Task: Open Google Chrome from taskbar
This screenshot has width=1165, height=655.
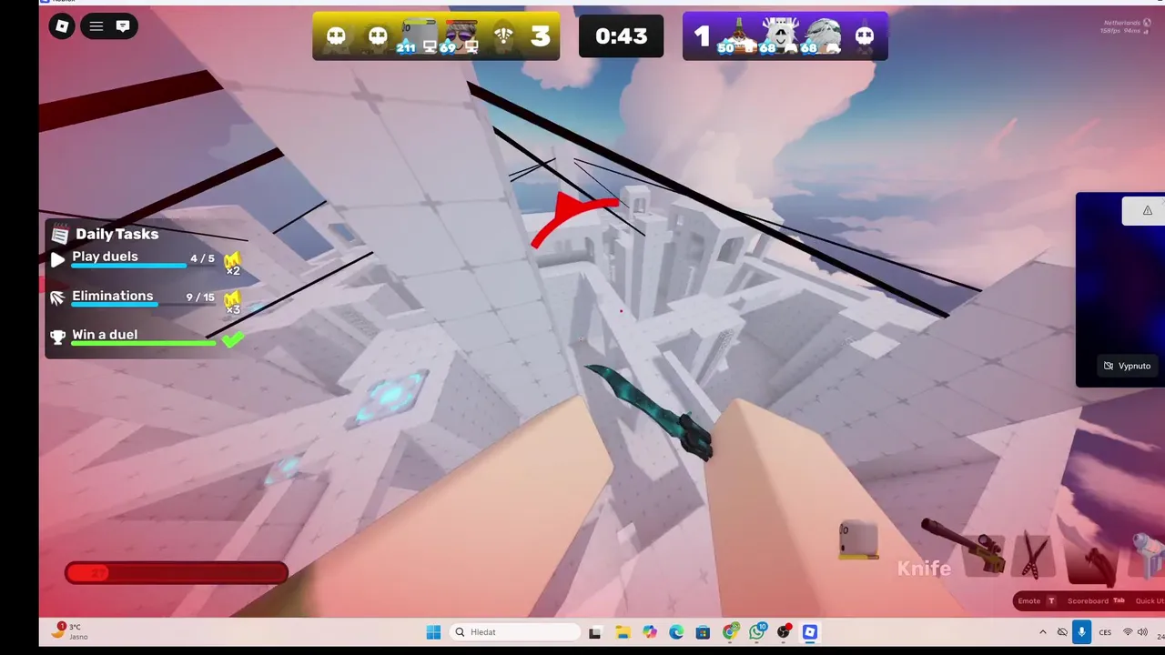Action: click(x=730, y=632)
